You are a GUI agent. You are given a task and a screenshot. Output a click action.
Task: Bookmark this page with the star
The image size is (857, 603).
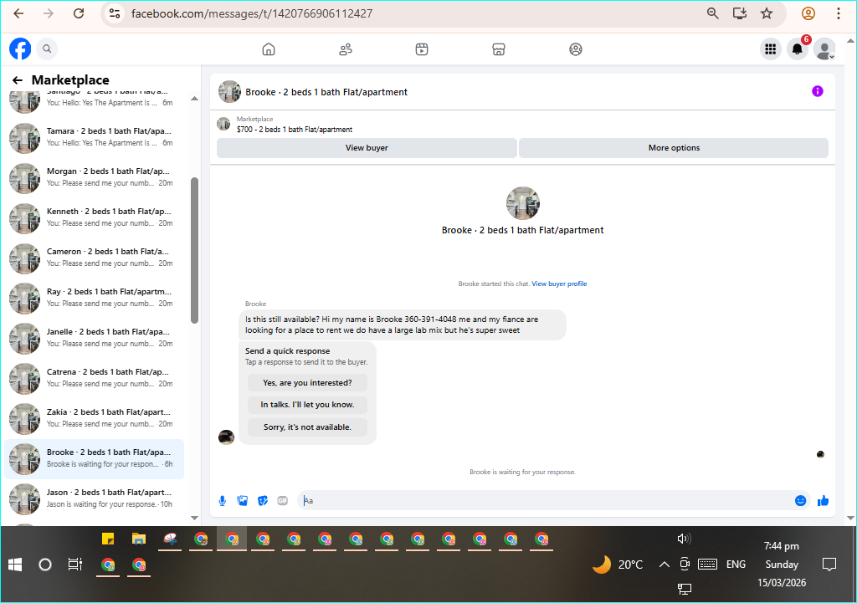(x=767, y=13)
